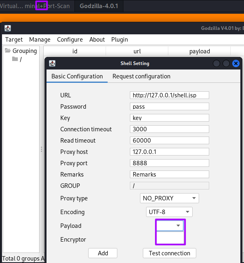Open the Manage menu
This screenshot has width=244, height=263.
point(40,40)
